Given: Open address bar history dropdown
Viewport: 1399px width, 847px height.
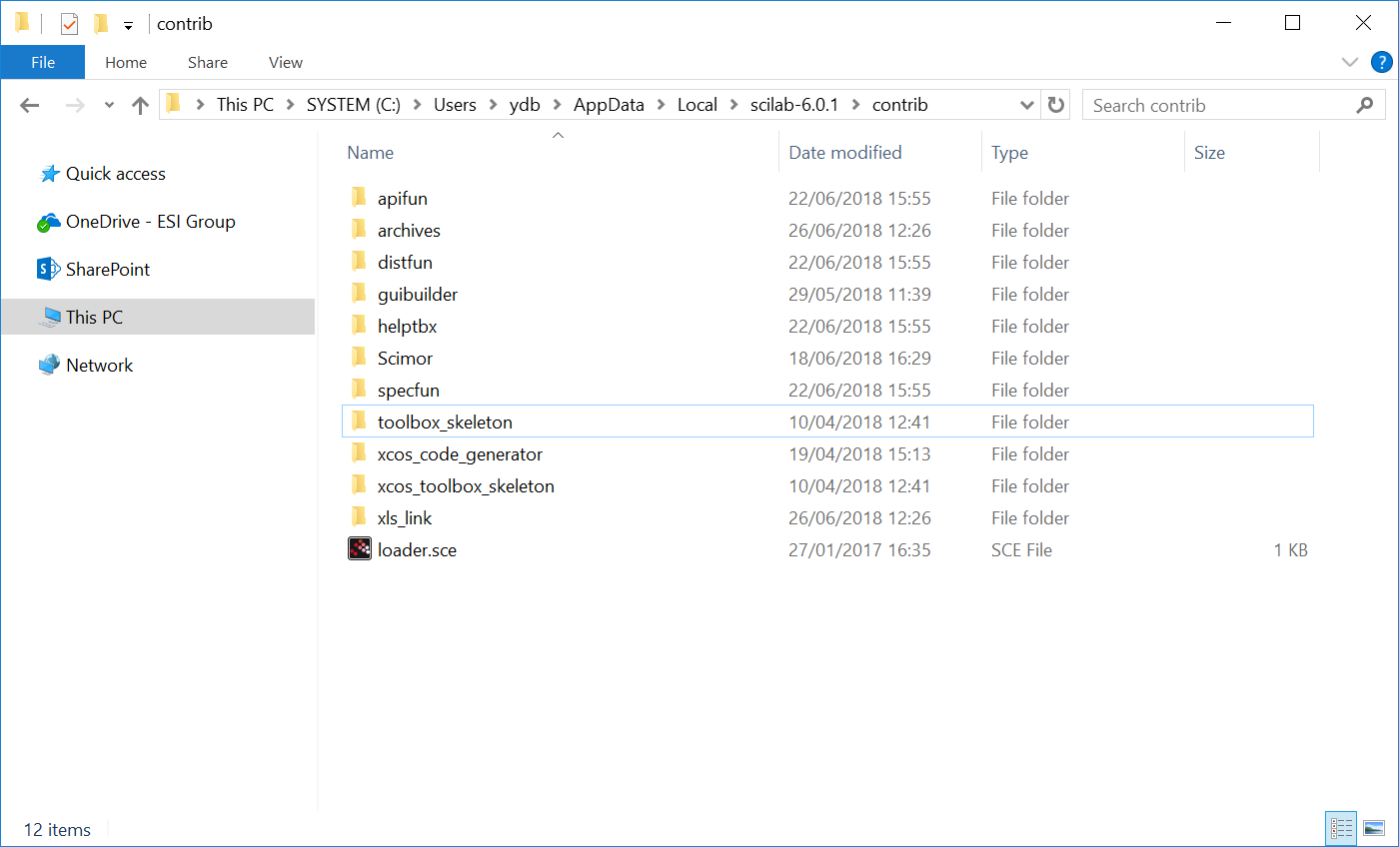Looking at the screenshot, I should (x=1026, y=105).
